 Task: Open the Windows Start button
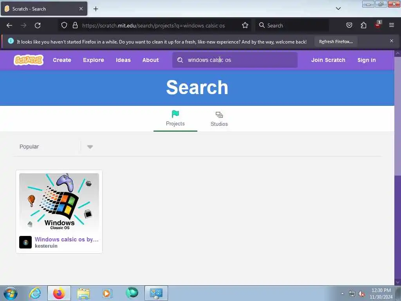coord(11,293)
